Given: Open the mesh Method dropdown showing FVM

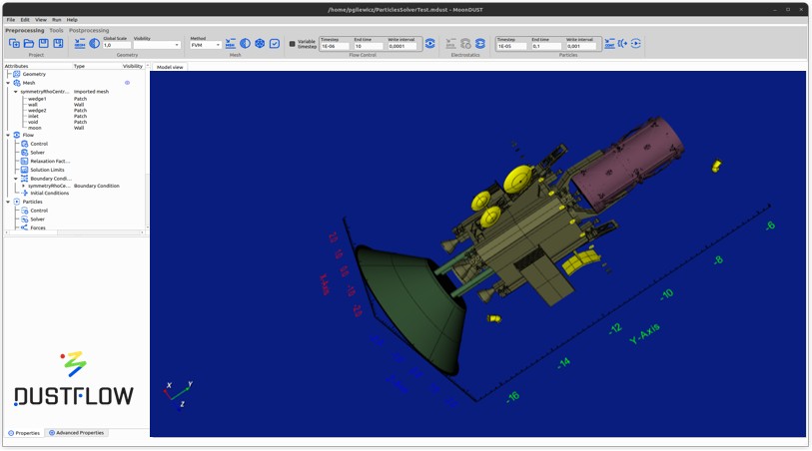Looking at the screenshot, I should click(206, 45).
